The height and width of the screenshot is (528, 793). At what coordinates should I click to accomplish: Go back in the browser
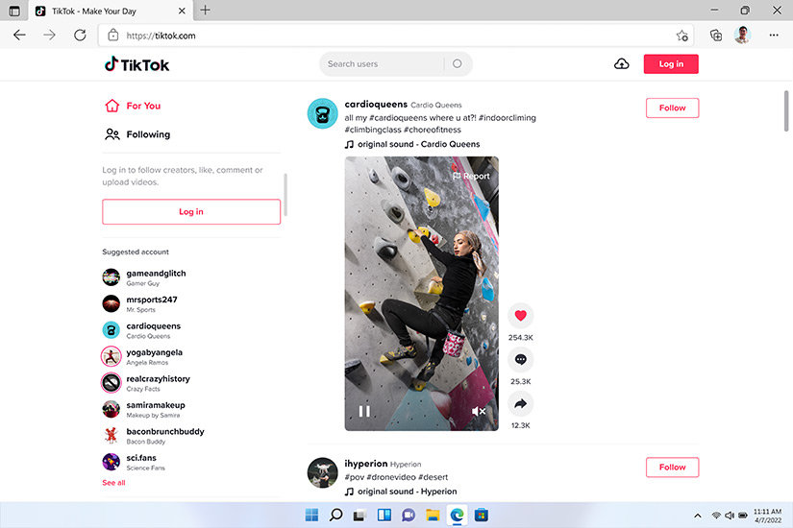point(19,36)
